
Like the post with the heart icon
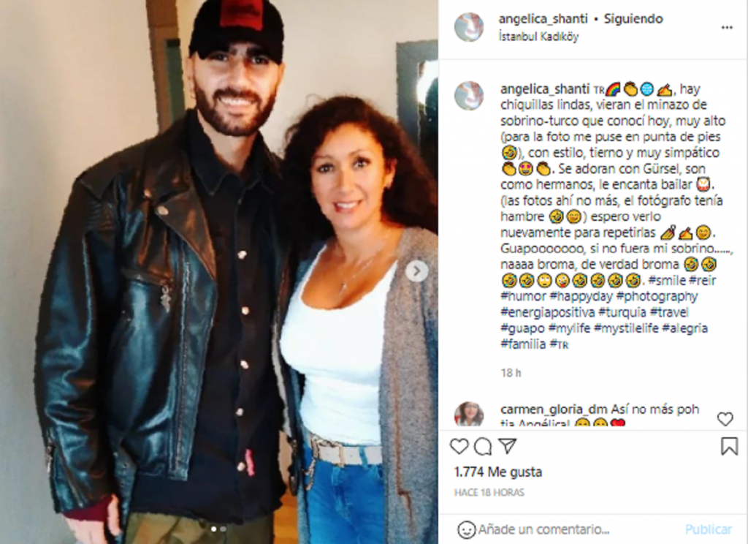[459, 447]
